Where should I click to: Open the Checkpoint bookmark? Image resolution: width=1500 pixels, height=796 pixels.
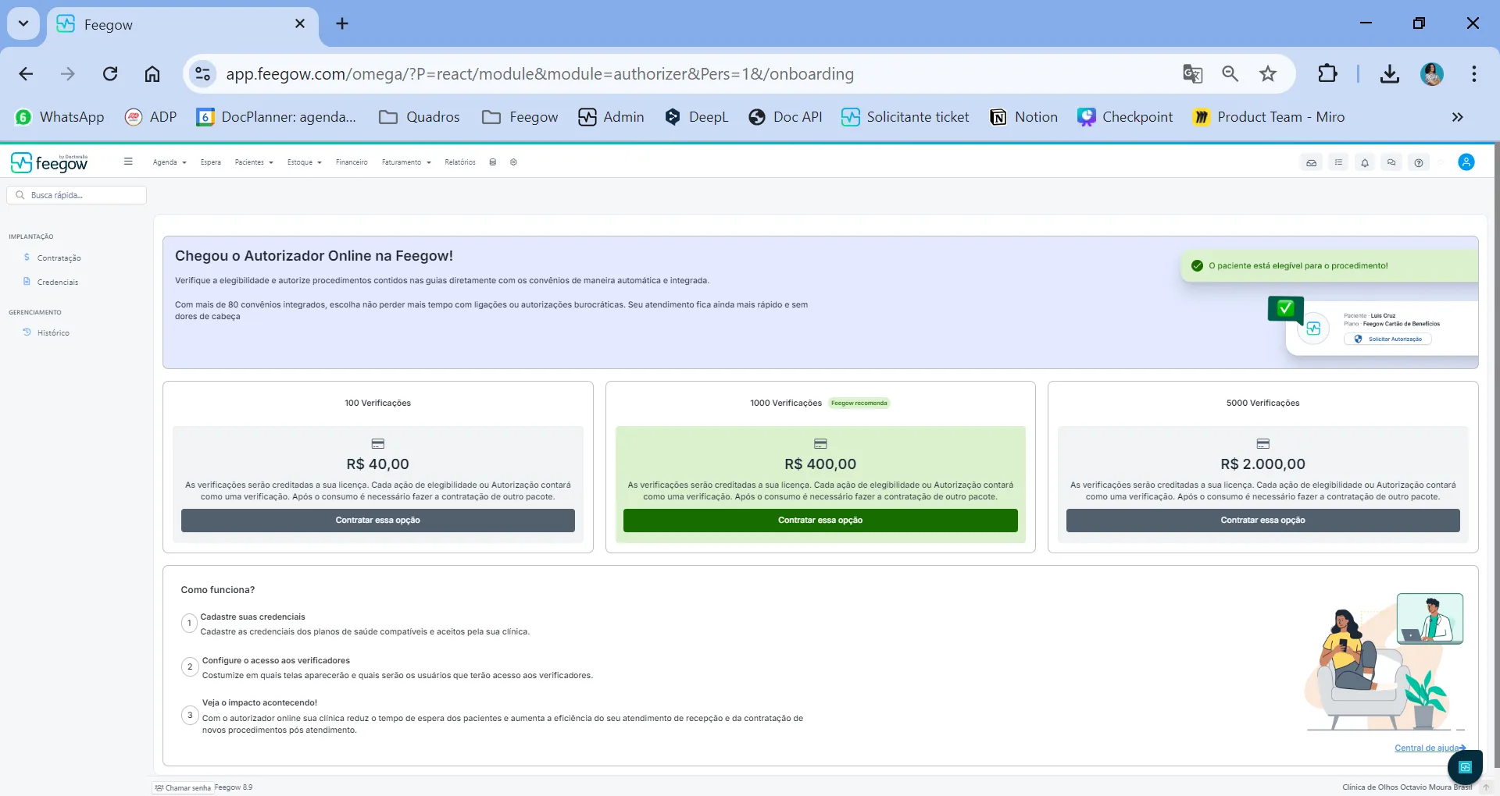[x=1125, y=117]
